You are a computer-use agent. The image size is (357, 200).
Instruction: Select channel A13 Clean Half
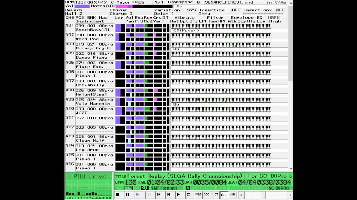[x=90, y=139]
